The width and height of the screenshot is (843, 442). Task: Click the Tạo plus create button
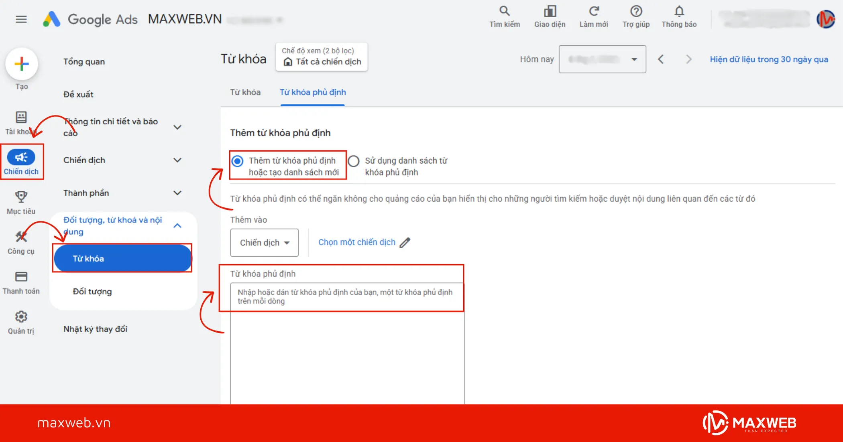tap(22, 64)
